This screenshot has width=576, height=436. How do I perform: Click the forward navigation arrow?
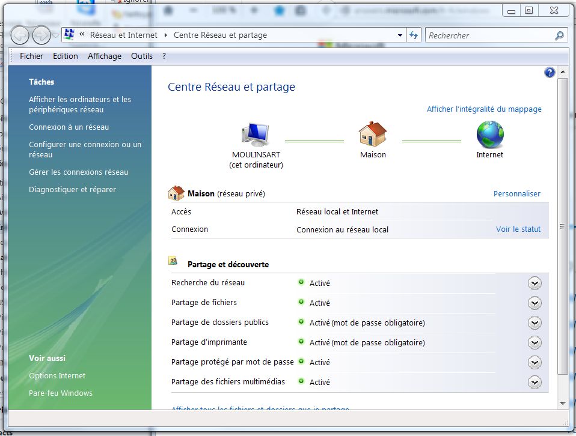(x=41, y=35)
